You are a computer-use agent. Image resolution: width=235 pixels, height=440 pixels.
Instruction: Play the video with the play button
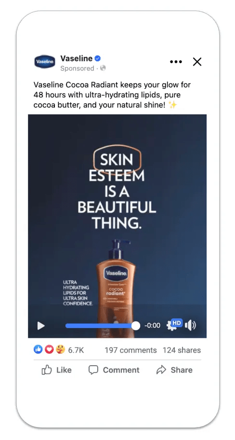[x=41, y=326]
